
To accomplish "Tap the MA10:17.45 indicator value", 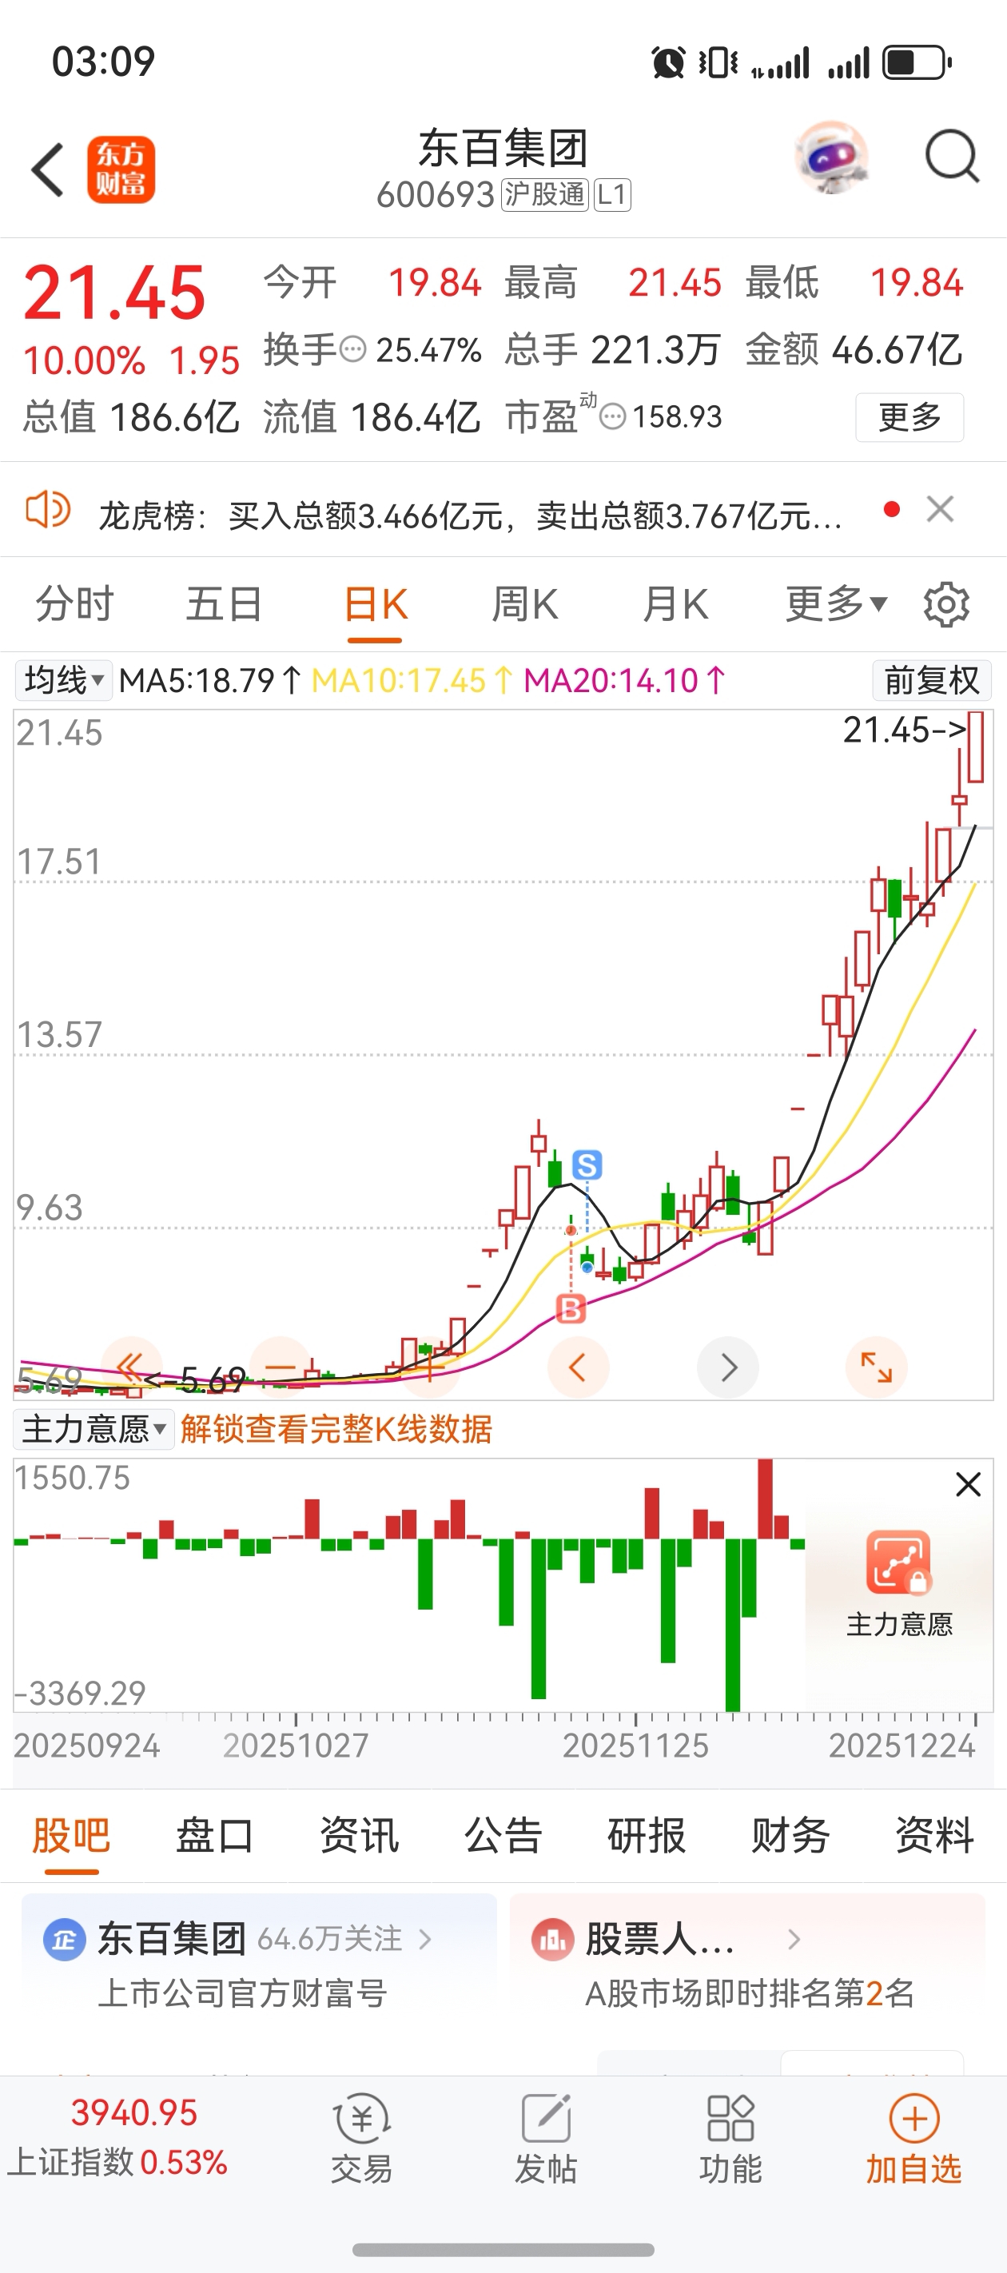I will pos(412,680).
